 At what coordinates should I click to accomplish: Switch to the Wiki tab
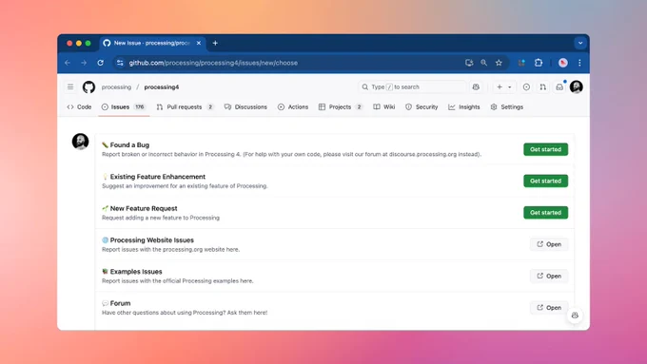384,106
